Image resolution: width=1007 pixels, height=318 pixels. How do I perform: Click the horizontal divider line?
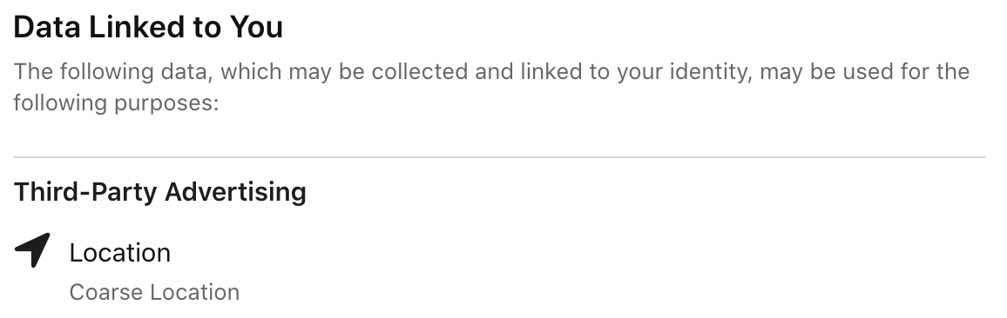click(x=499, y=157)
